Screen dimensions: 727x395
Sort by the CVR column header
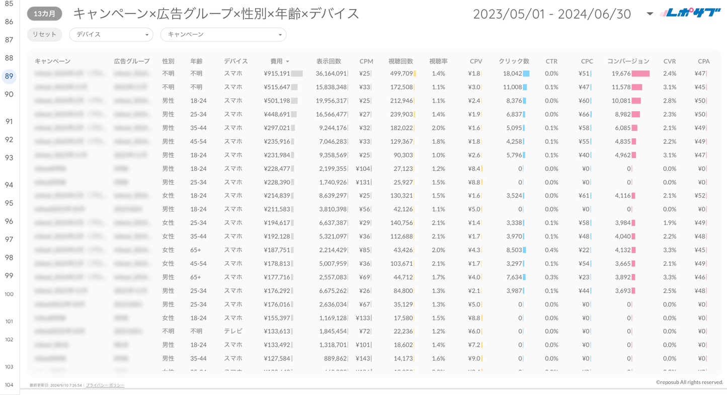click(x=670, y=61)
